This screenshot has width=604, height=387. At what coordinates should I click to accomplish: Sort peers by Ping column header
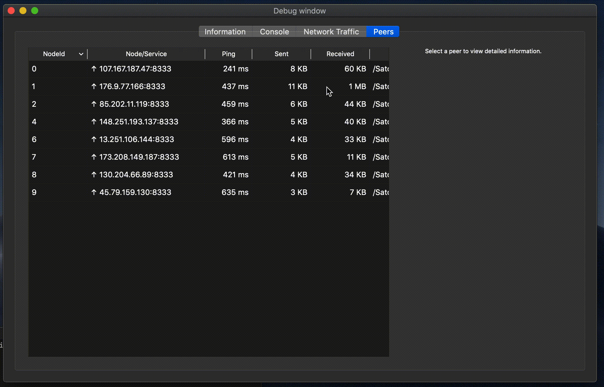(228, 54)
